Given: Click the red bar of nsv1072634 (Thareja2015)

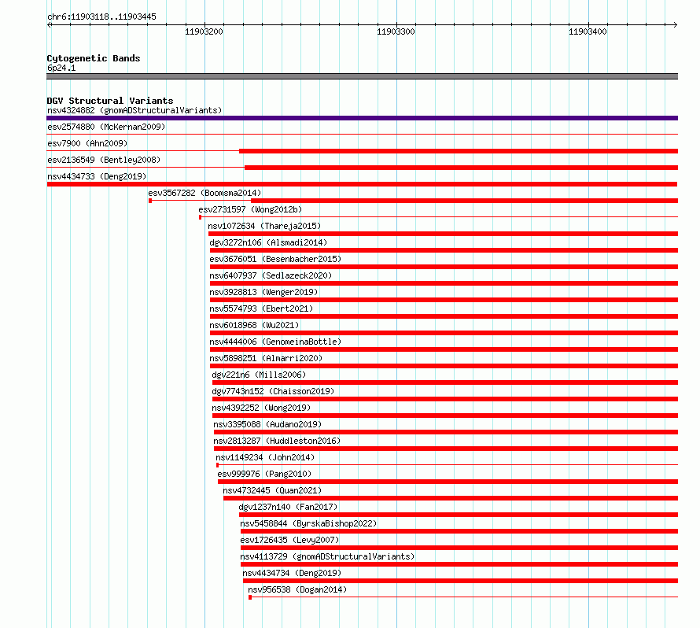Looking at the screenshot, I should click(443, 234).
